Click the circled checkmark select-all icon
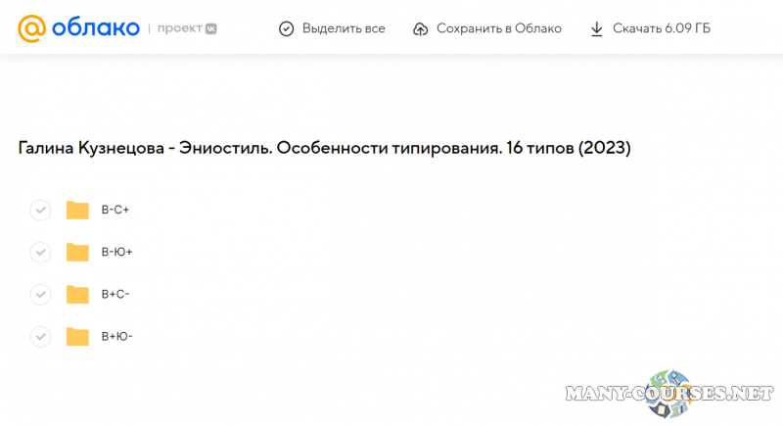This screenshot has height=426, width=783. (x=286, y=29)
